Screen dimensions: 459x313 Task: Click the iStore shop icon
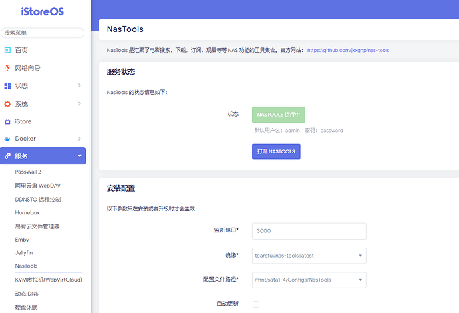(x=8, y=121)
